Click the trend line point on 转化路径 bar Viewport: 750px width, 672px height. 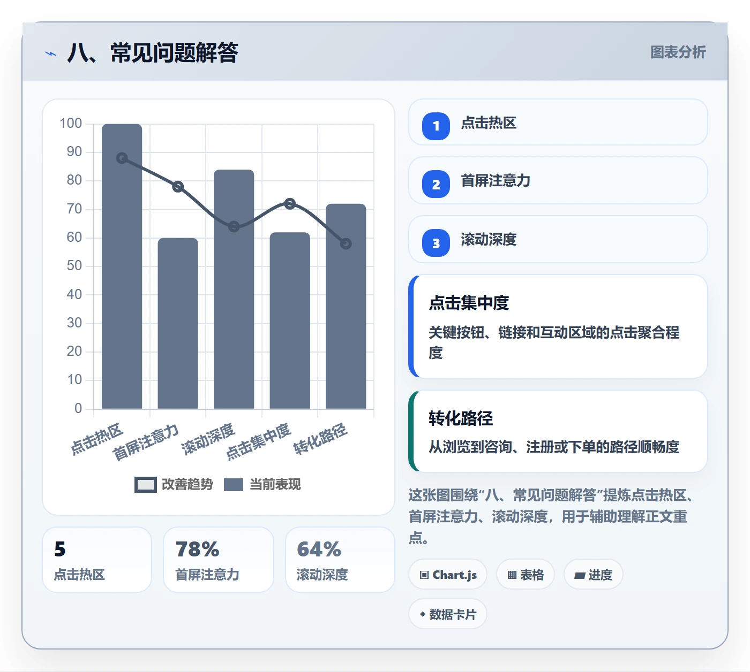click(x=346, y=244)
